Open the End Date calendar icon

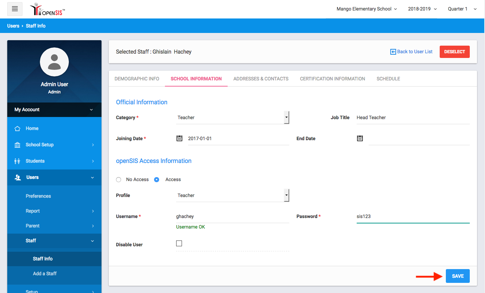pos(360,138)
